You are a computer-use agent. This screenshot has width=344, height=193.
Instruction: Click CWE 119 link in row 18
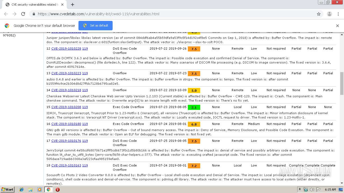coord(85,165)
